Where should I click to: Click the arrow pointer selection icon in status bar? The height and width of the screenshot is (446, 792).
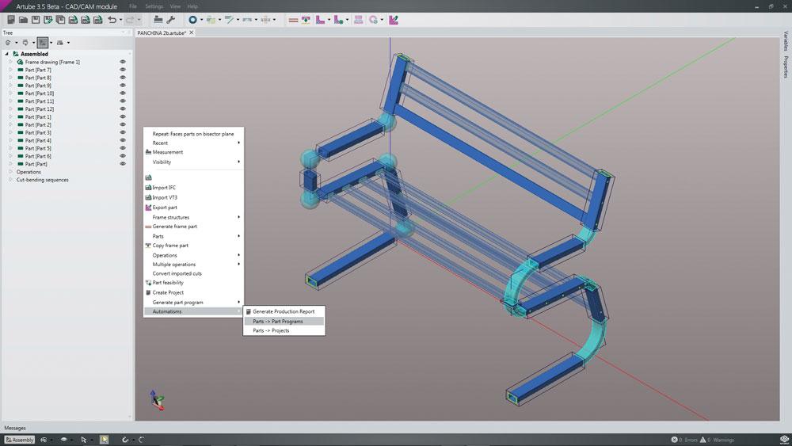coord(83,440)
